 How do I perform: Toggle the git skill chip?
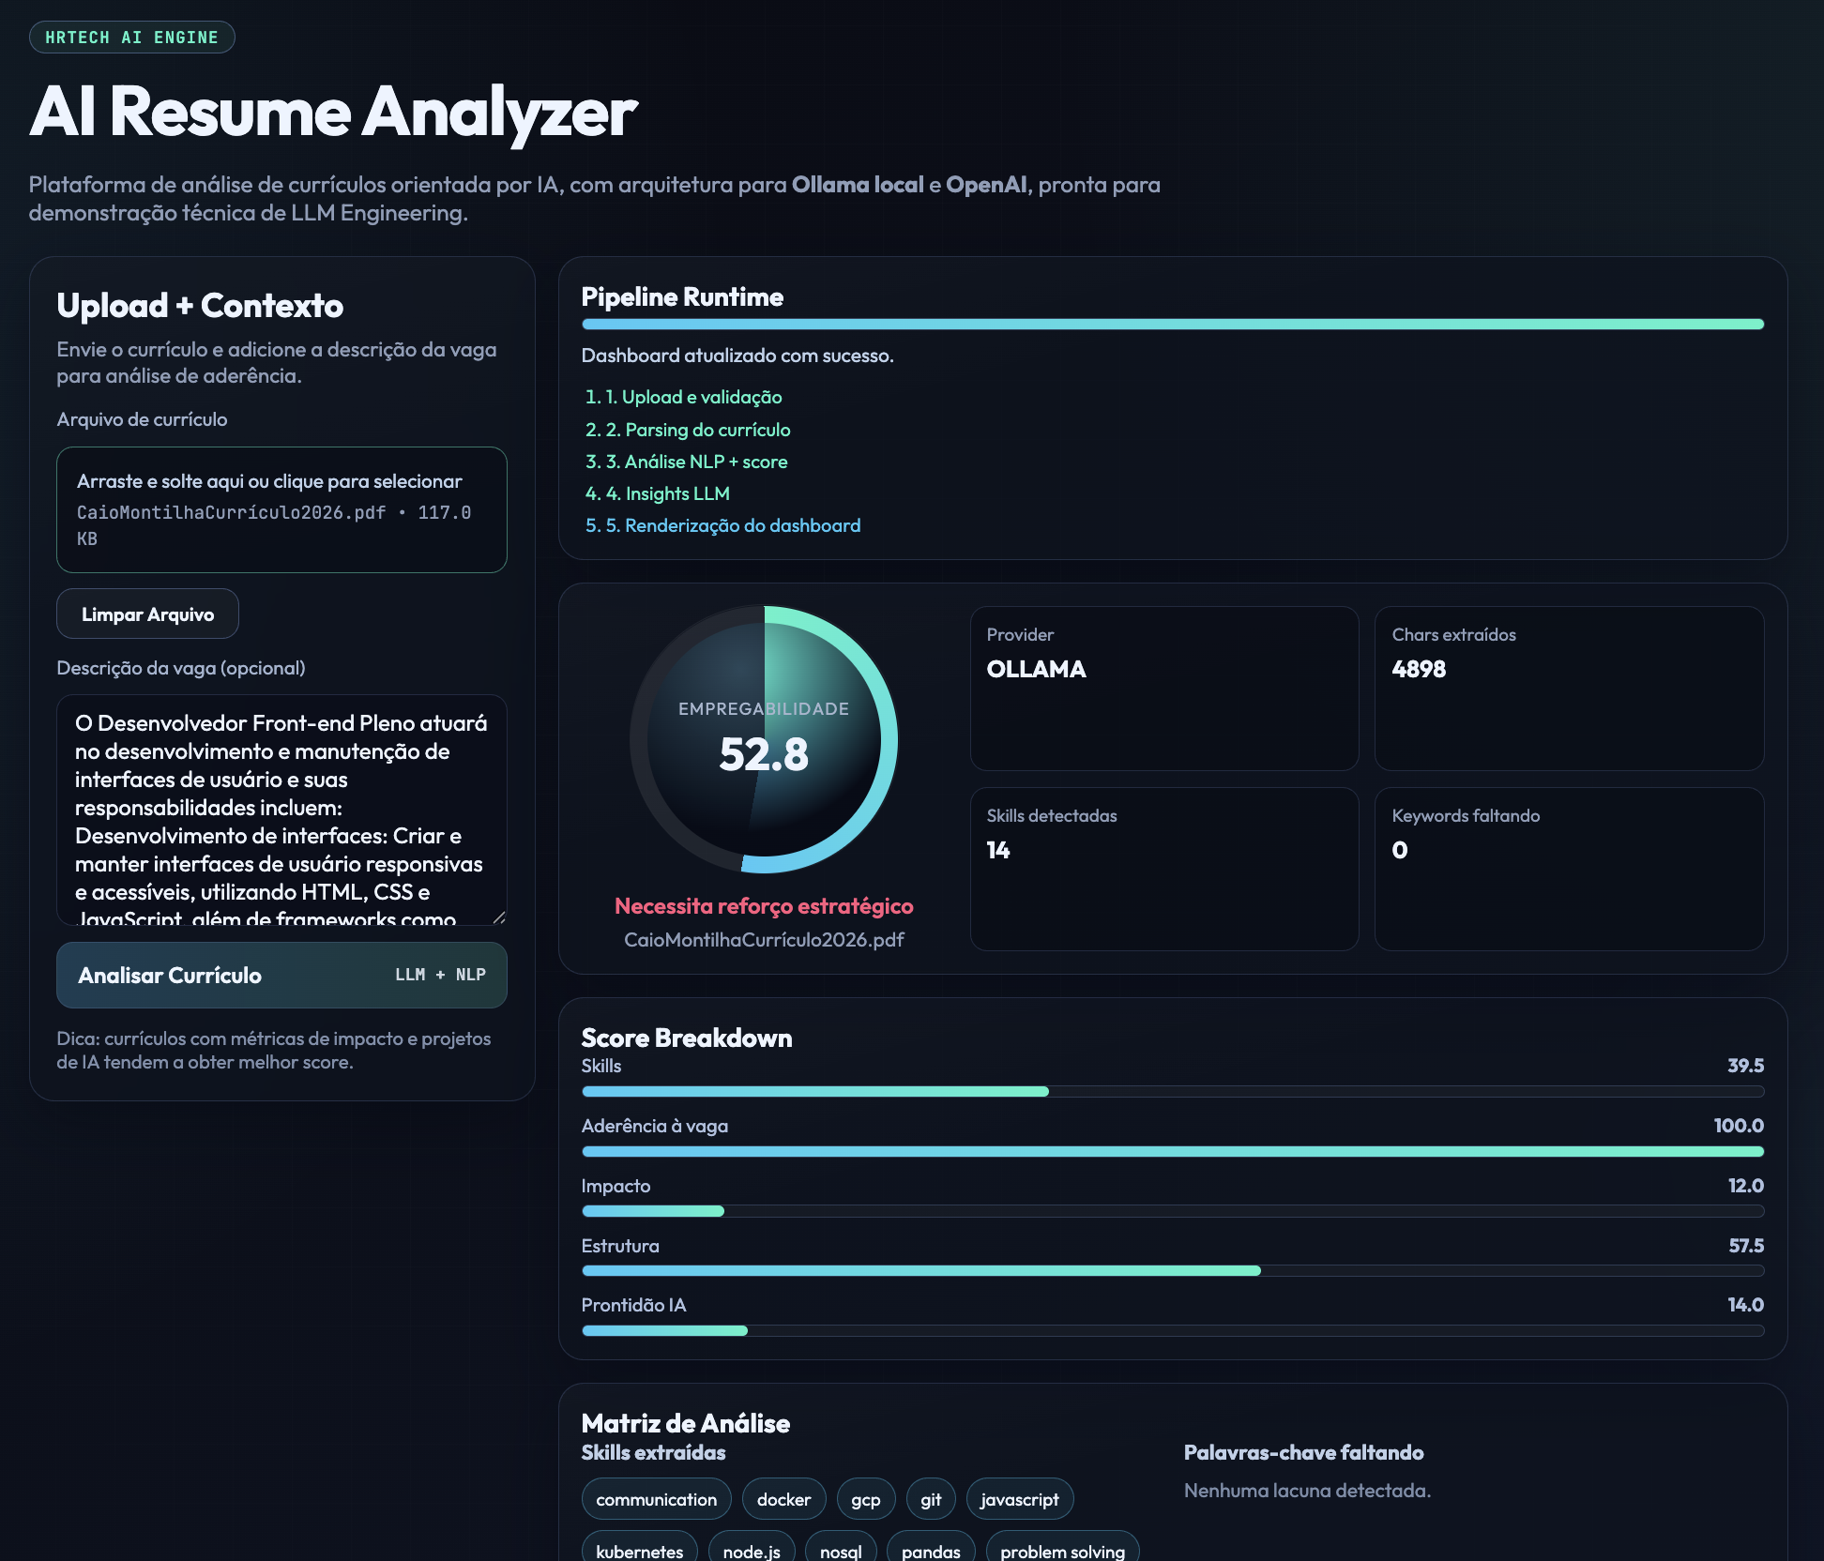pyautogui.click(x=930, y=1498)
